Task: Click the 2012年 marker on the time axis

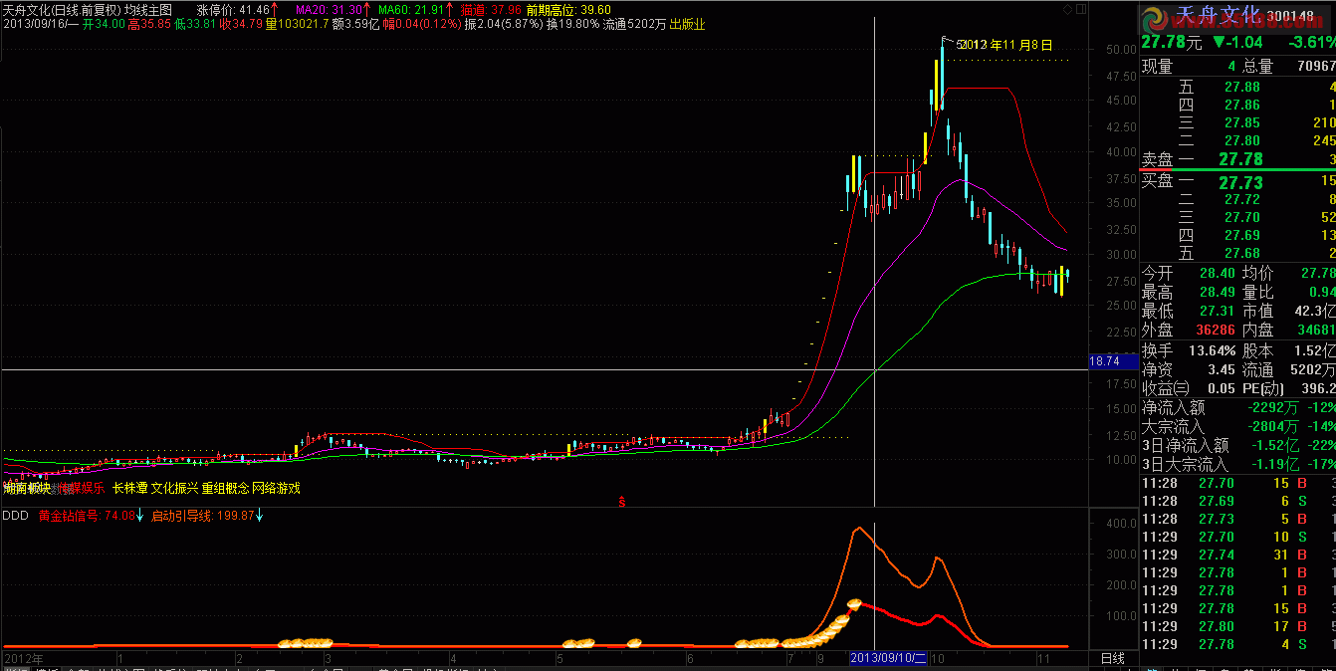Action: [x=24, y=658]
